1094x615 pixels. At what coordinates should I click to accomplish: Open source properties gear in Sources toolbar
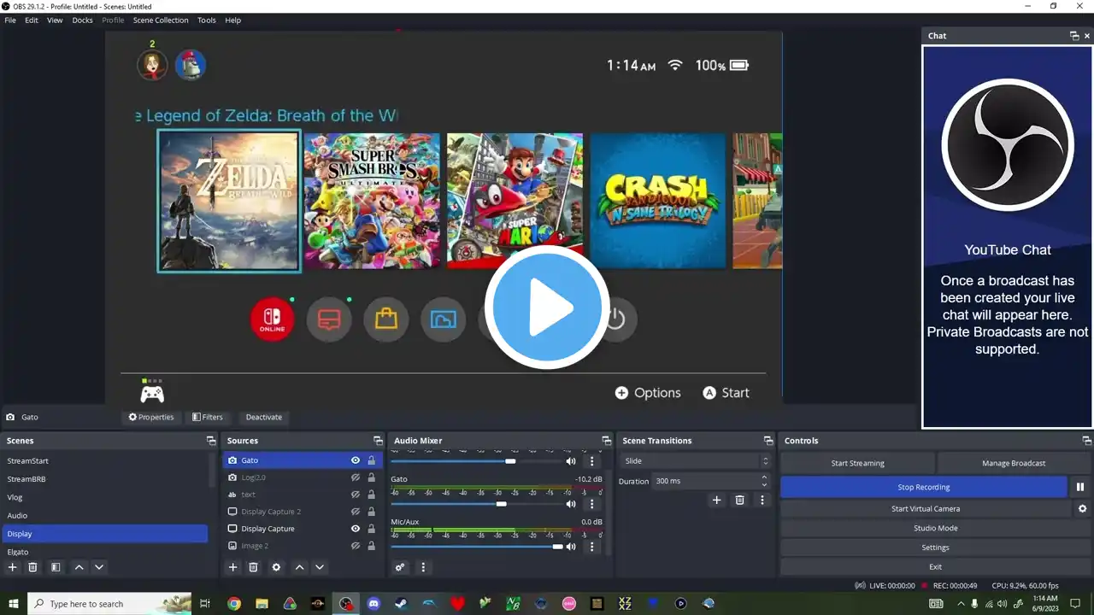[x=276, y=567]
